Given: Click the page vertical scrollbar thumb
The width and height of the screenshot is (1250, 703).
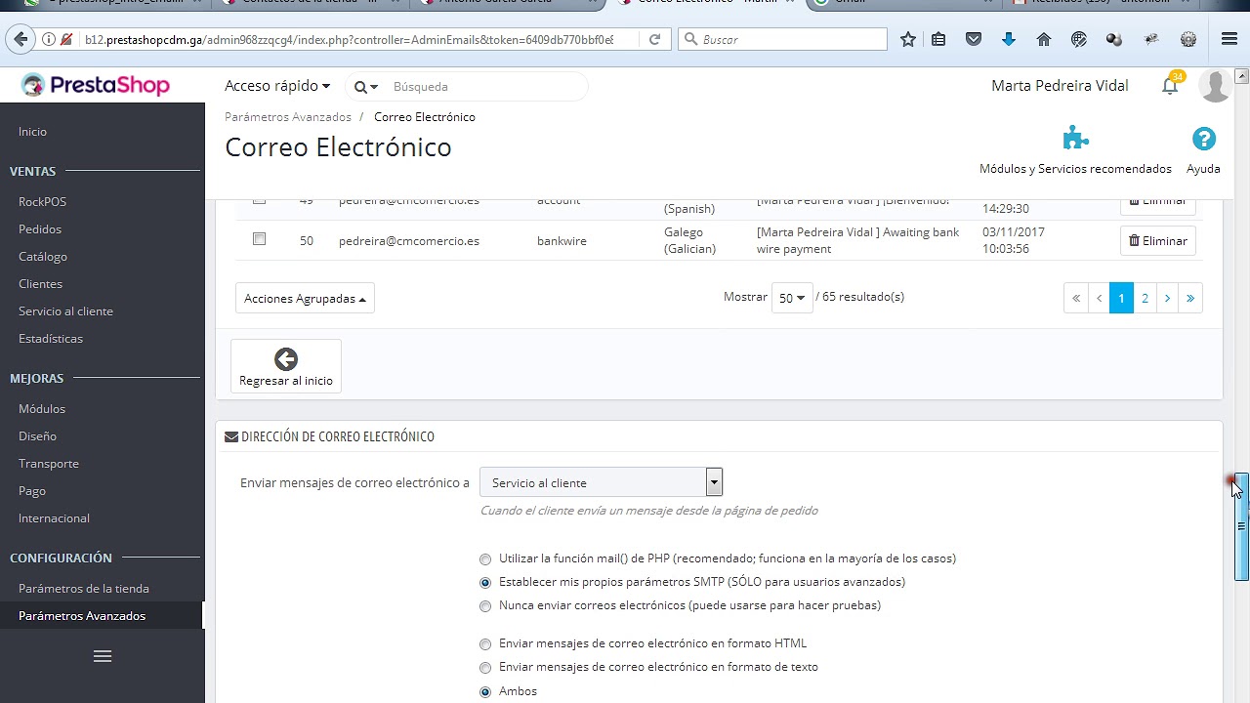Looking at the screenshot, I should (x=1241, y=526).
